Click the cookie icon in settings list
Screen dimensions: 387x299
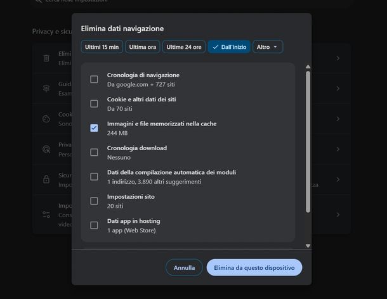(46, 118)
